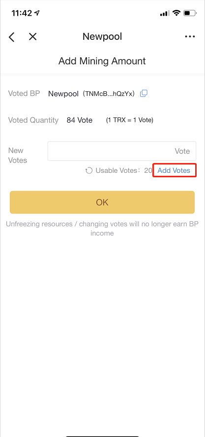Tap the 11:42 clock in status bar
205x437 pixels.
(22, 13)
